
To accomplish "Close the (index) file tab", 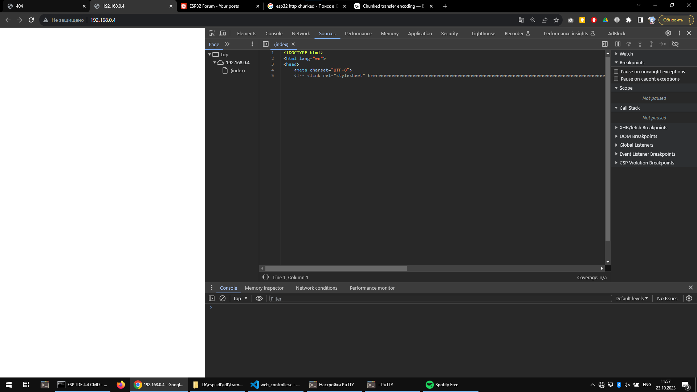I will coord(293,44).
